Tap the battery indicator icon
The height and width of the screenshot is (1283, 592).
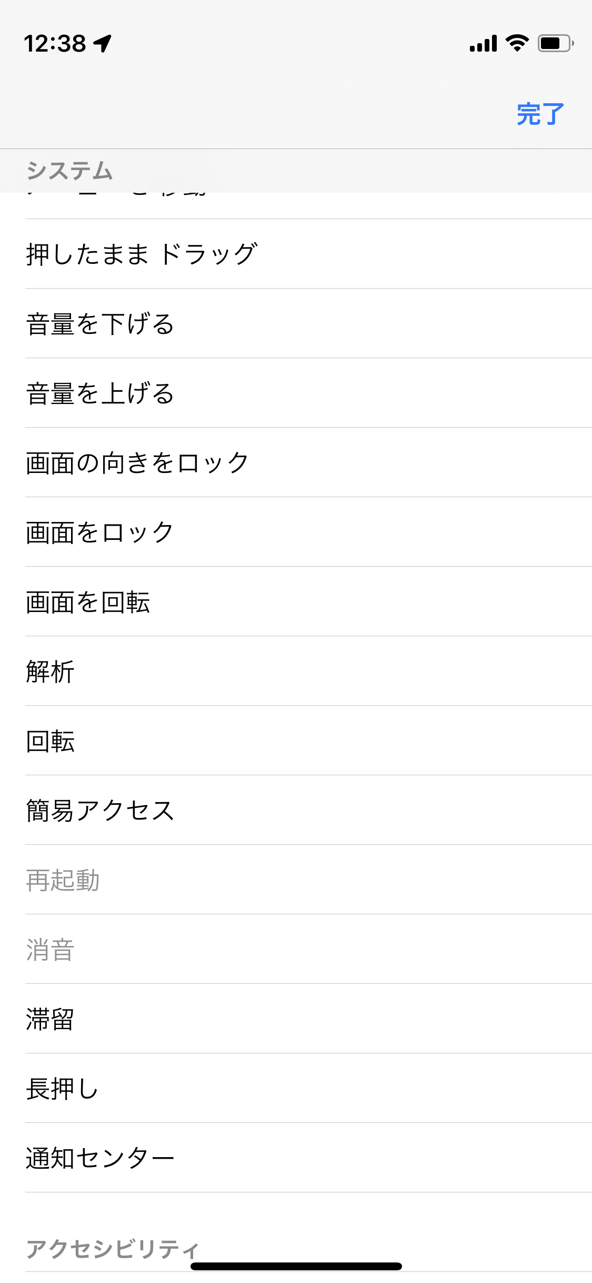point(555,43)
